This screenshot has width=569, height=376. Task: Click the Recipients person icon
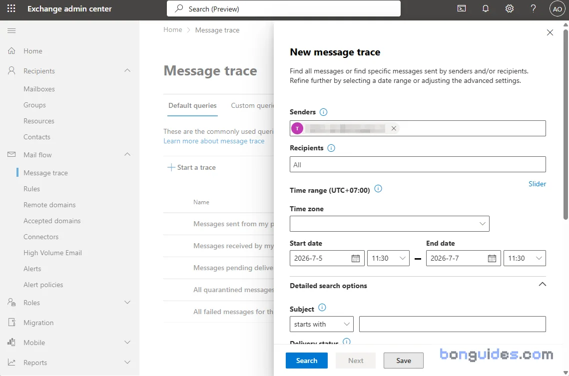11,71
